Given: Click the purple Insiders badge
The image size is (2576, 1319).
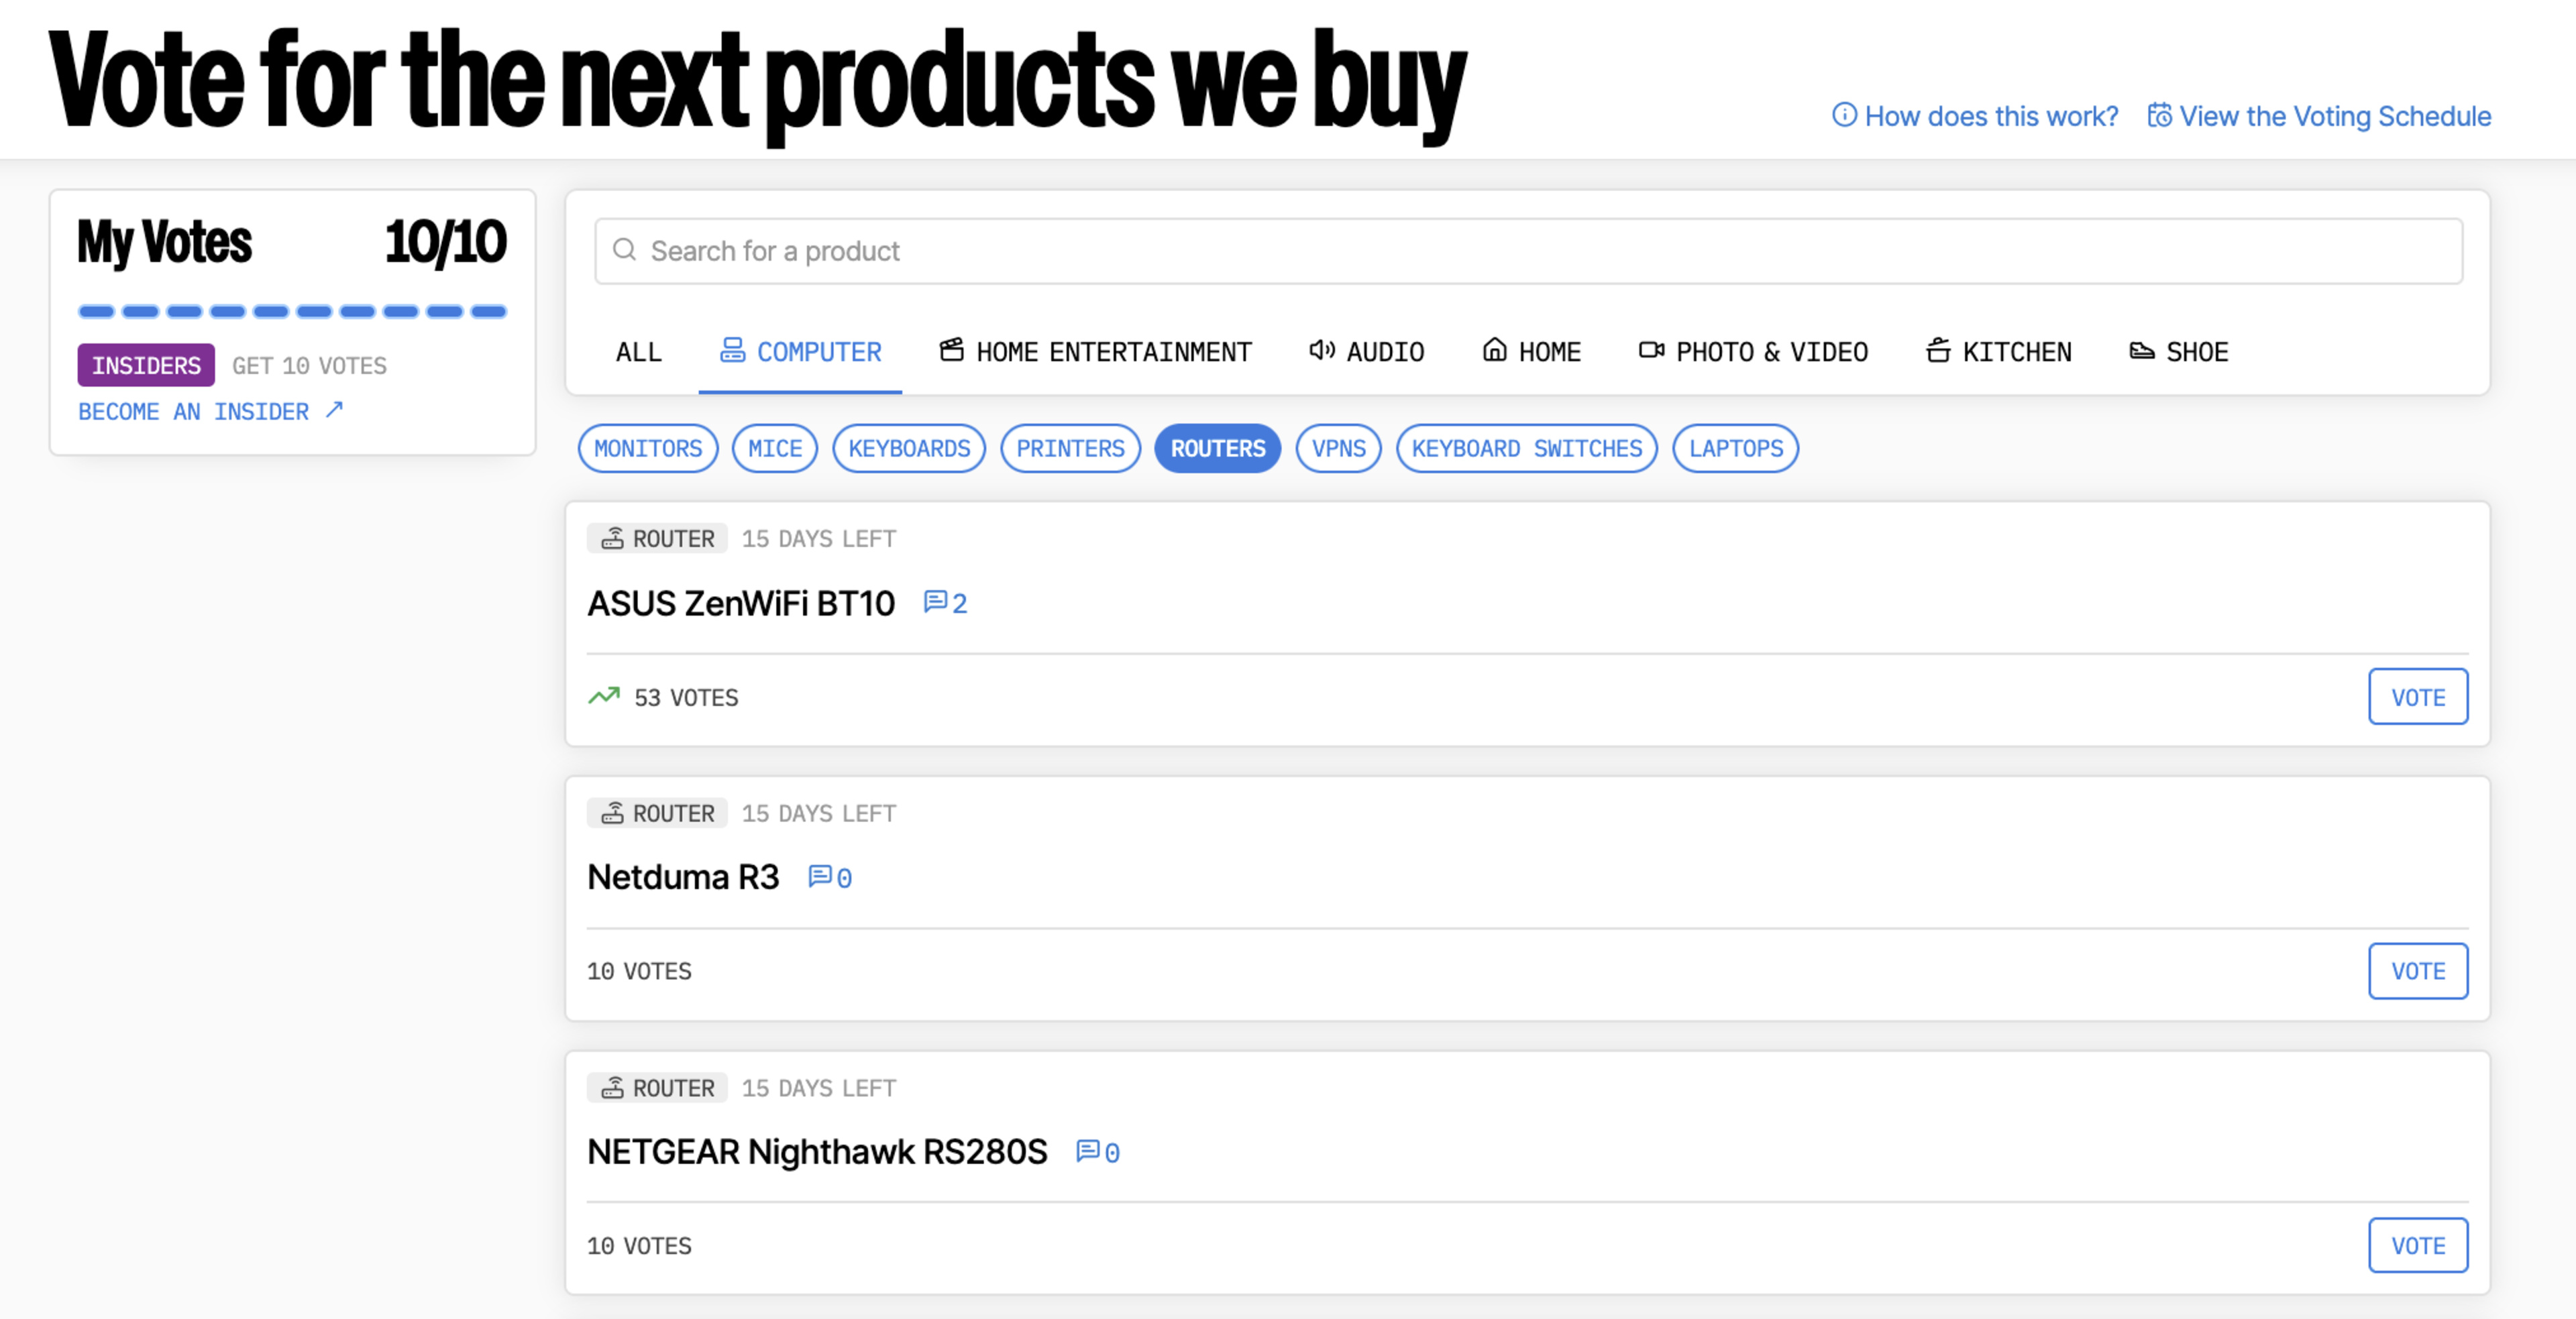Looking at the screenshot, I should click(146, 365).
